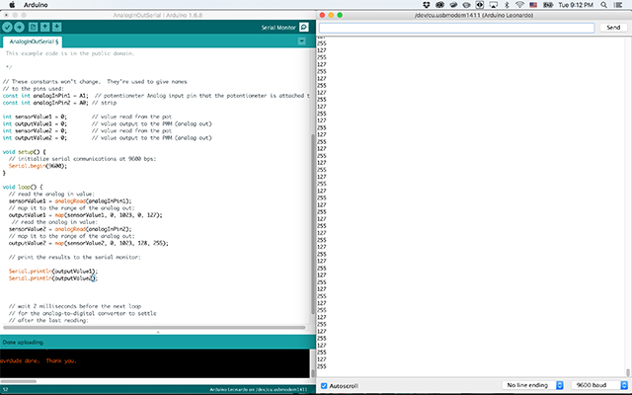Click the board info in IDE status bar
Image resolution: width=632 pixels, height=395 pixels.
click(259, 390)
